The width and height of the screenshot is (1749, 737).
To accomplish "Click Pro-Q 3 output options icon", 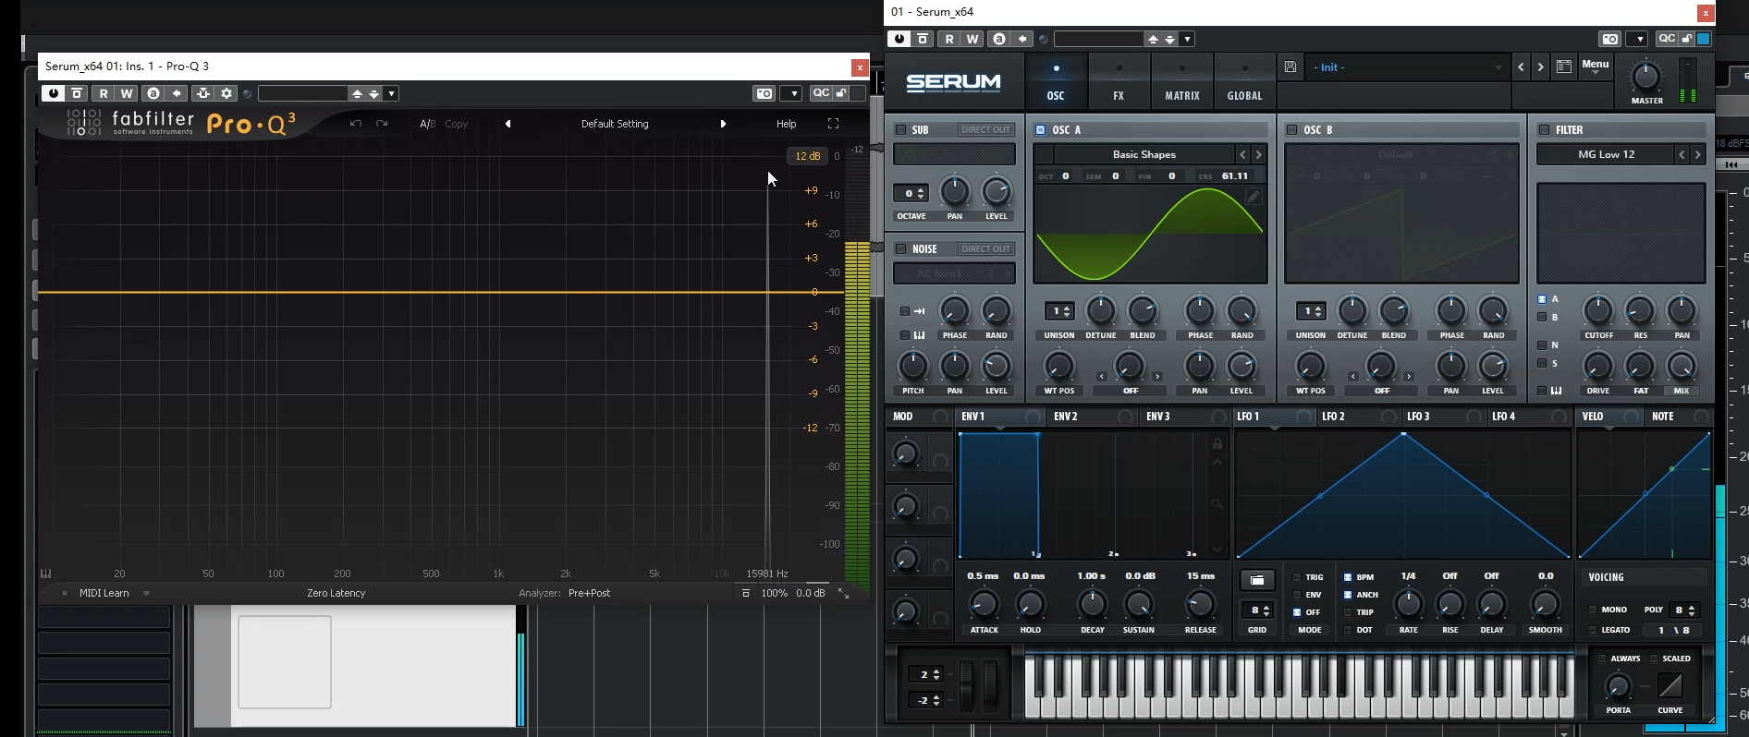I will click(746, 593).
